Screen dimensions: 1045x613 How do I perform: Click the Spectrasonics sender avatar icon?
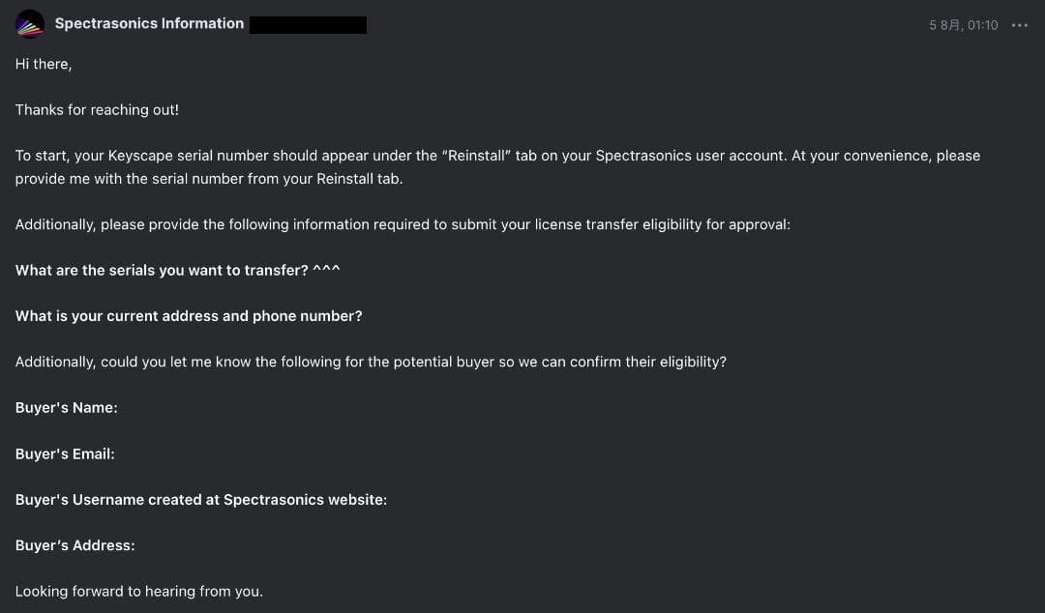pyautogui.click(x=30, y=24)
